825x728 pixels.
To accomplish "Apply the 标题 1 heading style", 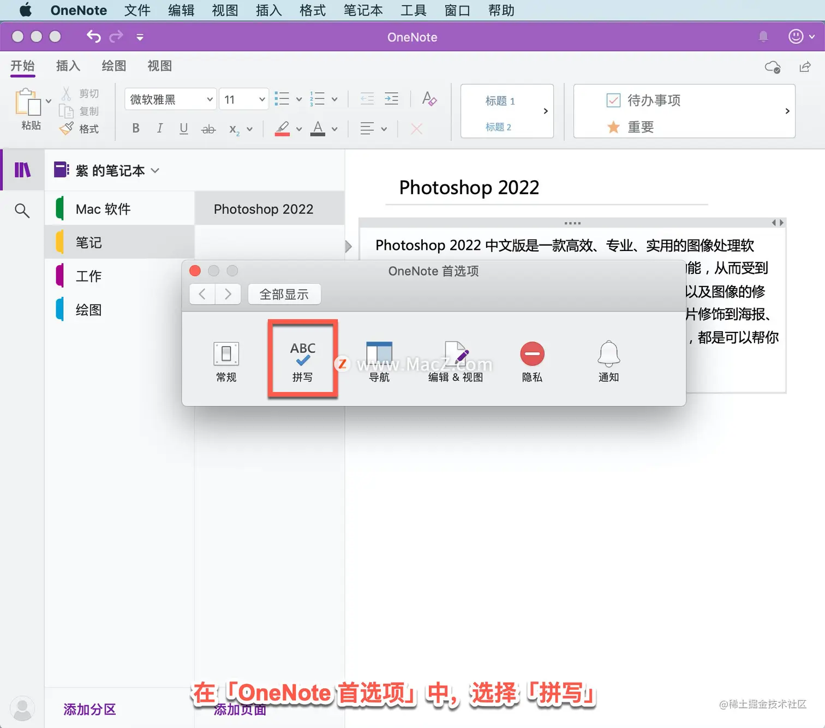I will (500, 101).
